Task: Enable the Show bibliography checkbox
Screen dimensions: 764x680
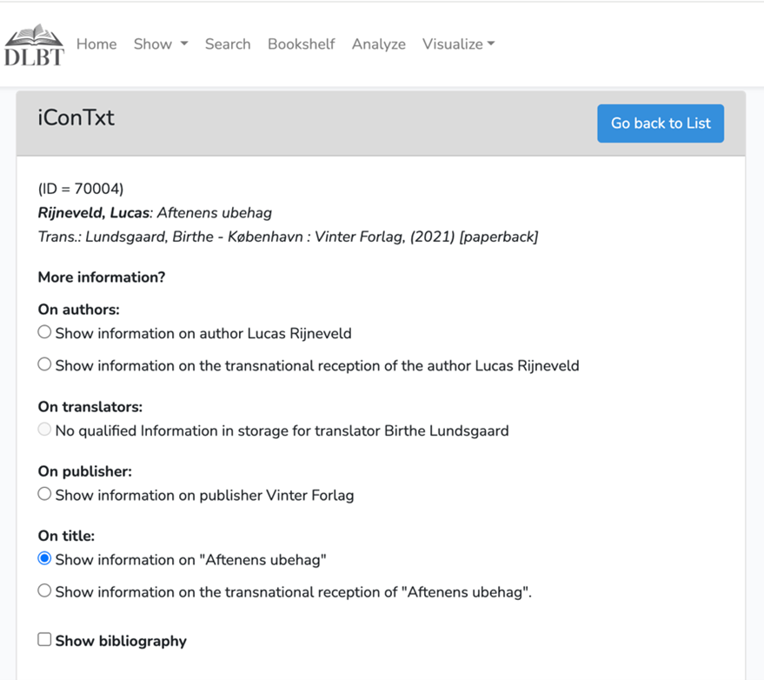Action: (x=44, y=640)
